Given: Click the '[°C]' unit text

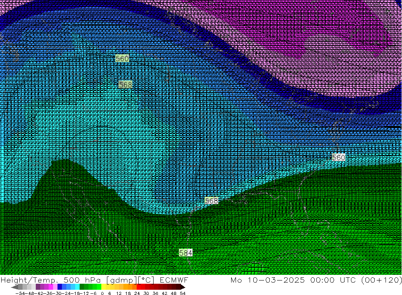Looking at the screenshot, I should 146,280.
